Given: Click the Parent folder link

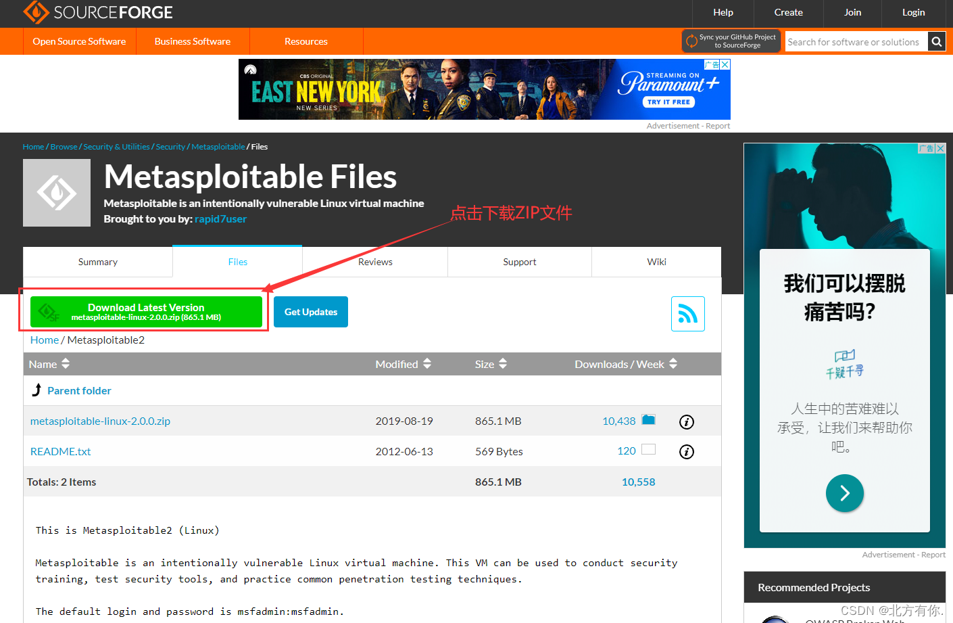Looking at the screenshot, I should (79, 390).
